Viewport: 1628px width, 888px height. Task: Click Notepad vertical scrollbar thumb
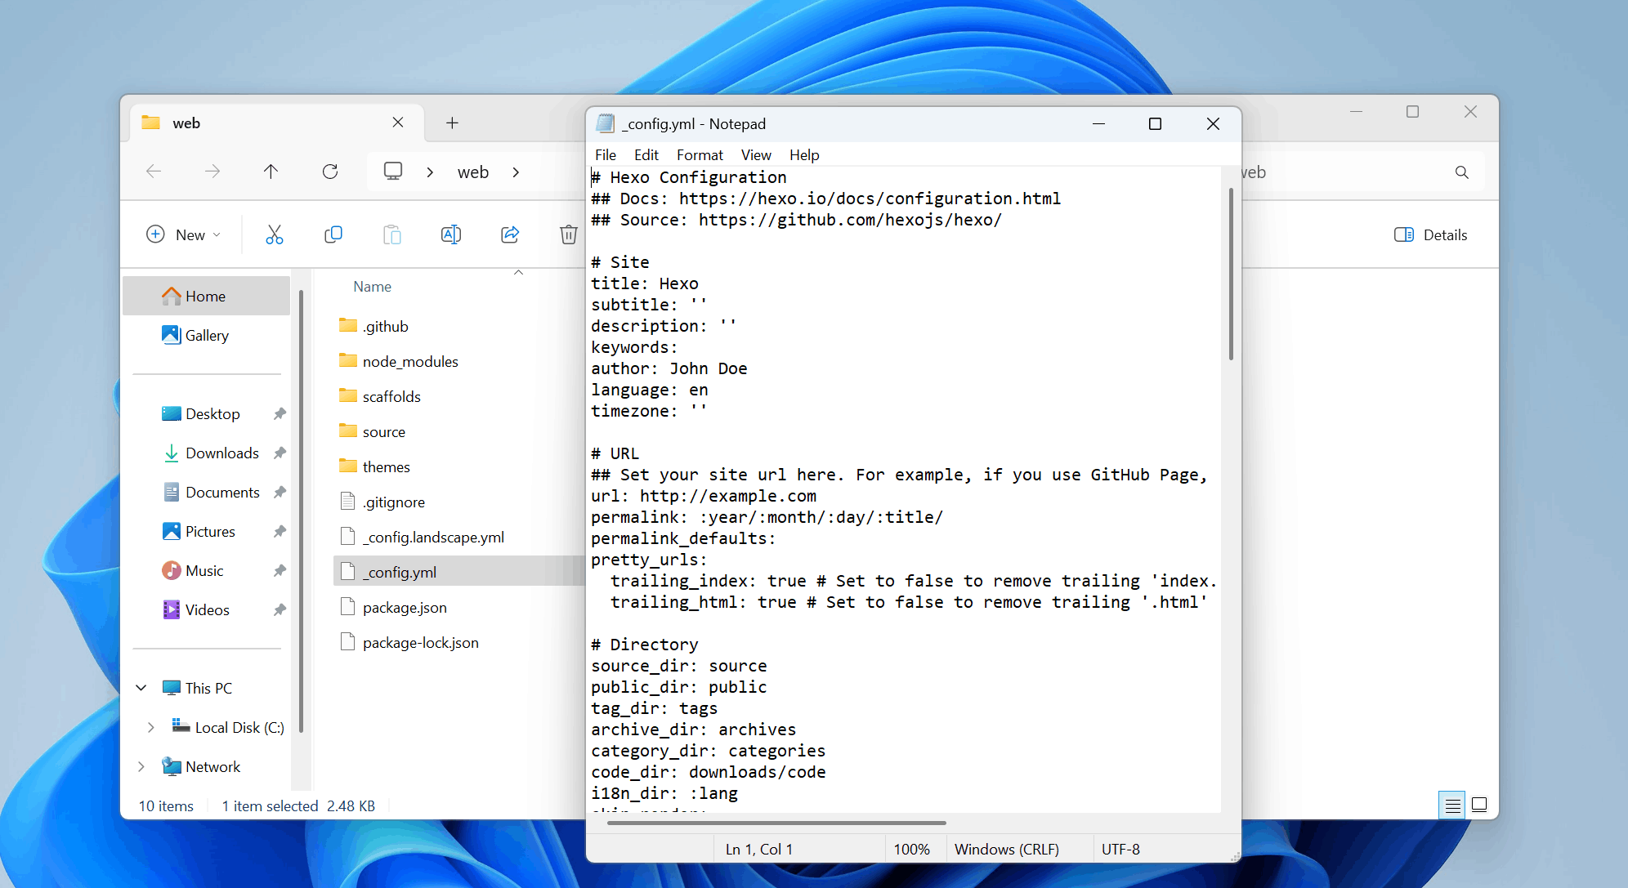(1231, 274)
